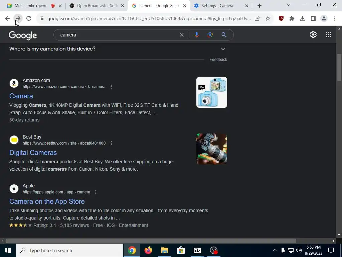Click the Feedback link
The height and width of the screenshot is (257, 342).
[x=218, y=60]
